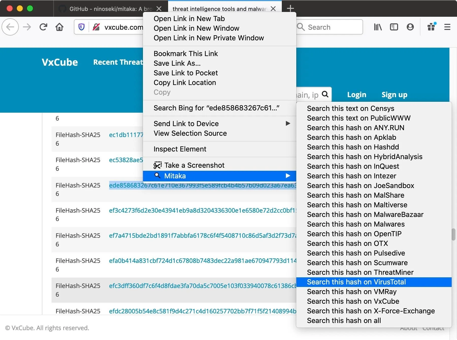Select Search this hash on Maltiverse

pyautogui.click(x=357, y=205)
